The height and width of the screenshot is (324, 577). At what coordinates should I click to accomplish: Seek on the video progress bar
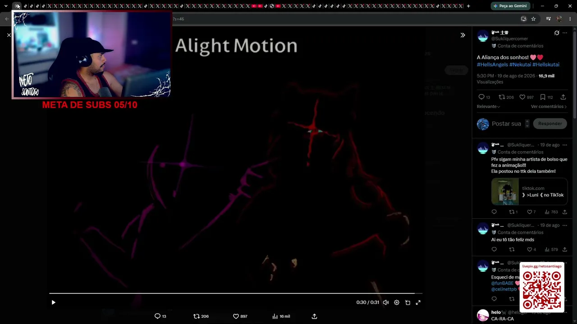click(236, 293)
